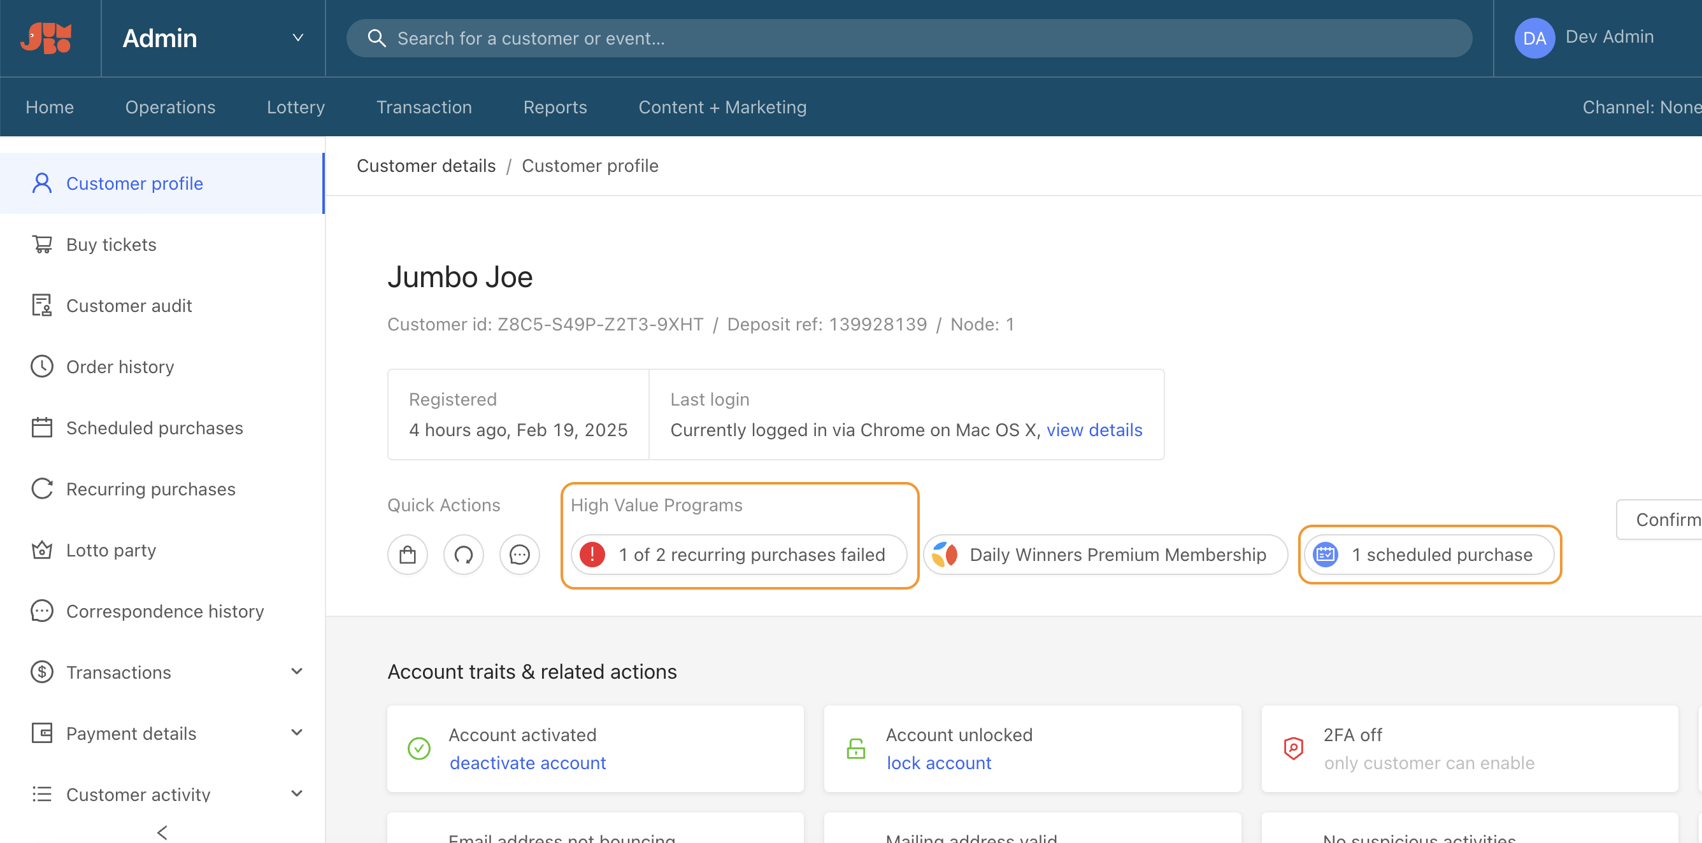The width and height of the screenshot is (1702, 843).
Task: Click the Recurring purchases refresh icon
Action: click(41, 489)
